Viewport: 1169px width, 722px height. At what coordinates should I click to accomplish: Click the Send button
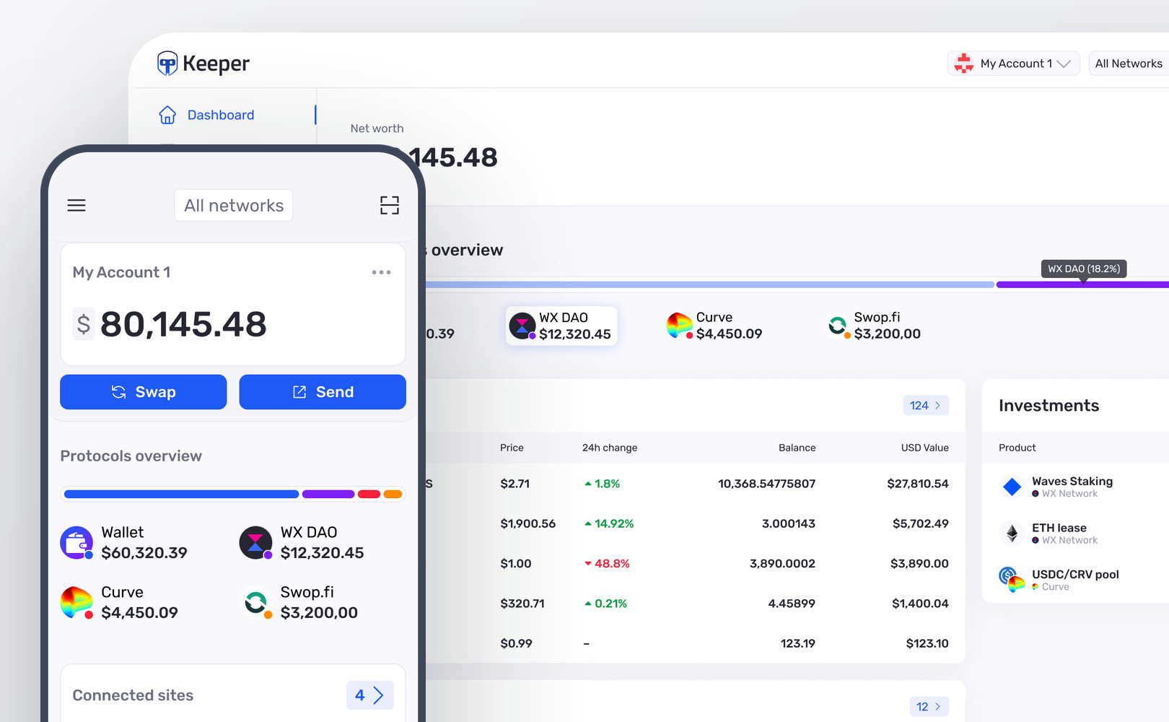point(323,392)
